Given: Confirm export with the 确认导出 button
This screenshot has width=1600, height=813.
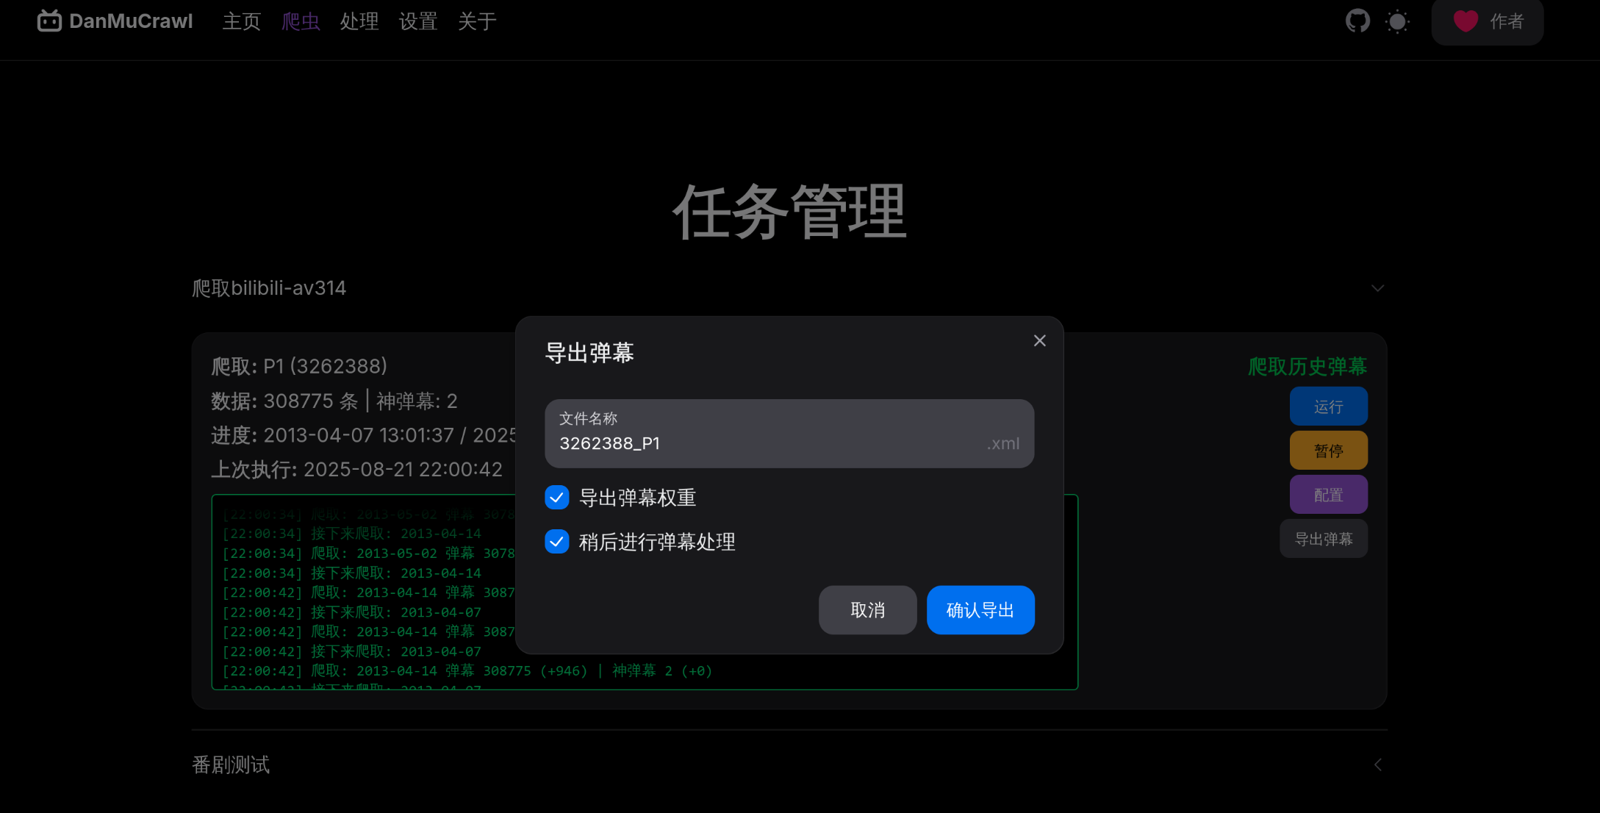Looking at the screenshot, I should tap(980, 610).
